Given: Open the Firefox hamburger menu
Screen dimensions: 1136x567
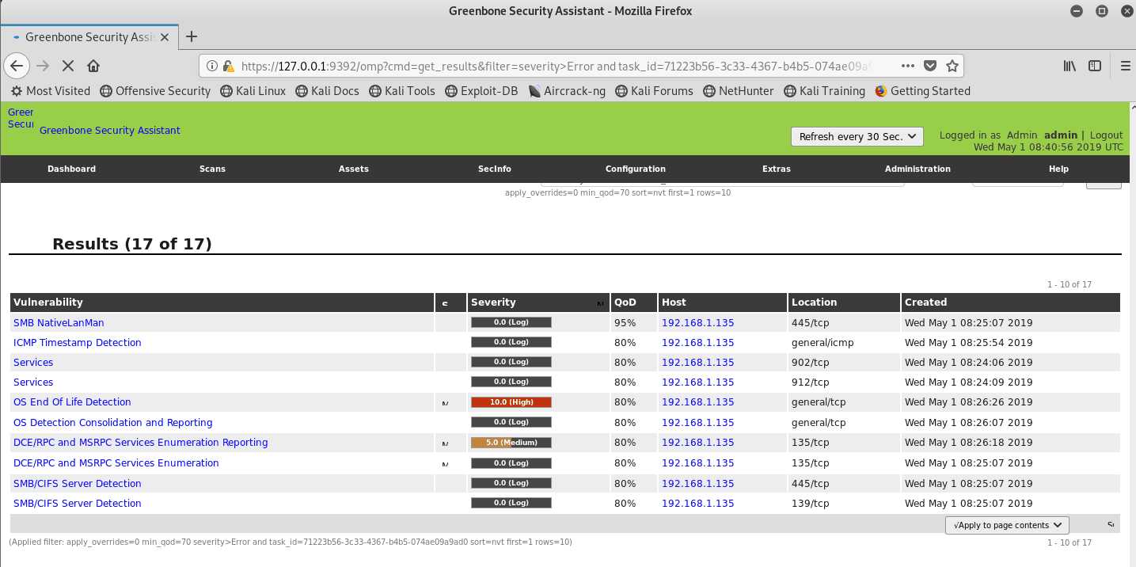Looking at the screenshot, I should 1125,66.
